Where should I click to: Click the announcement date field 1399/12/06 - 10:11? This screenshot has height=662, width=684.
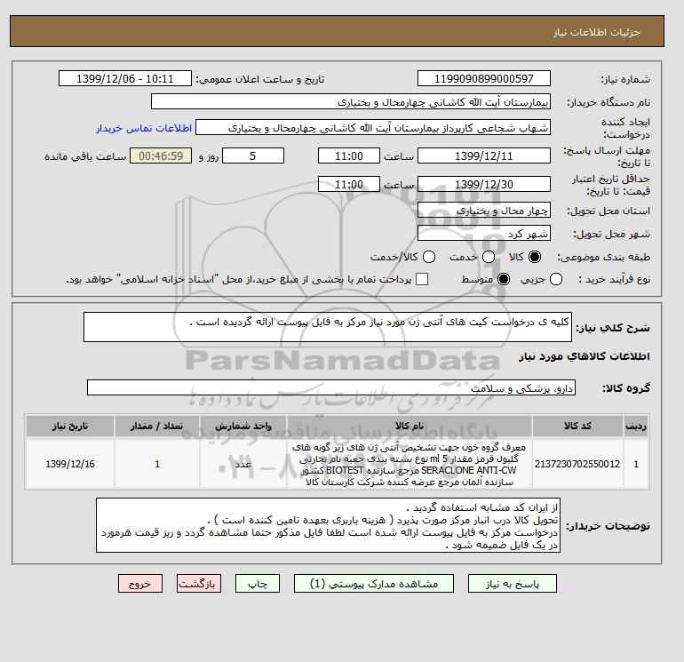click(x=124, y=78)
